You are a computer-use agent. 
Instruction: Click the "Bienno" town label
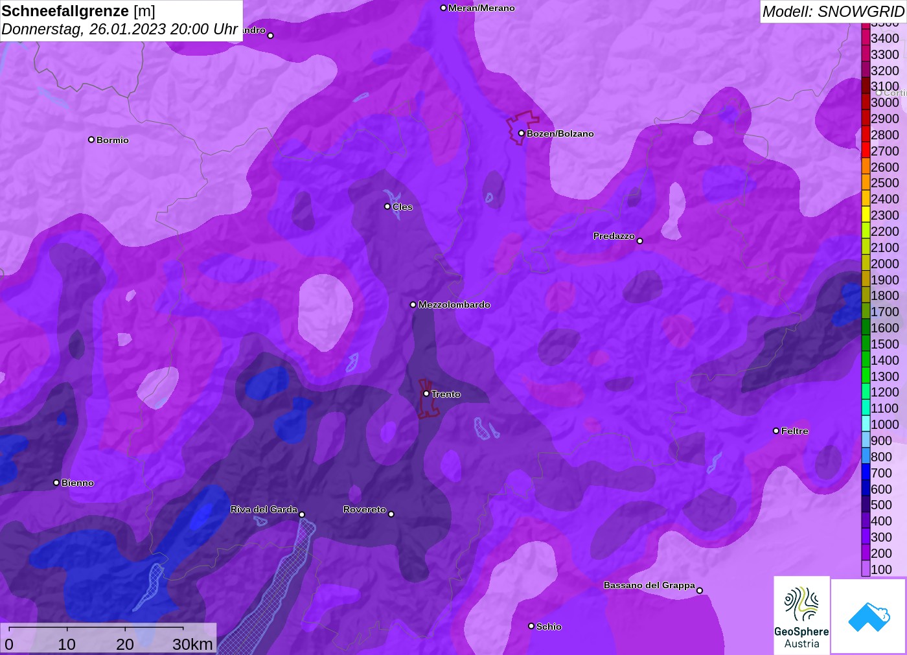pos(78,483)
